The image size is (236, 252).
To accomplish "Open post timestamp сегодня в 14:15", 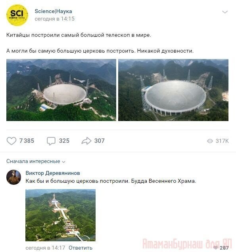I will [54, 19].
